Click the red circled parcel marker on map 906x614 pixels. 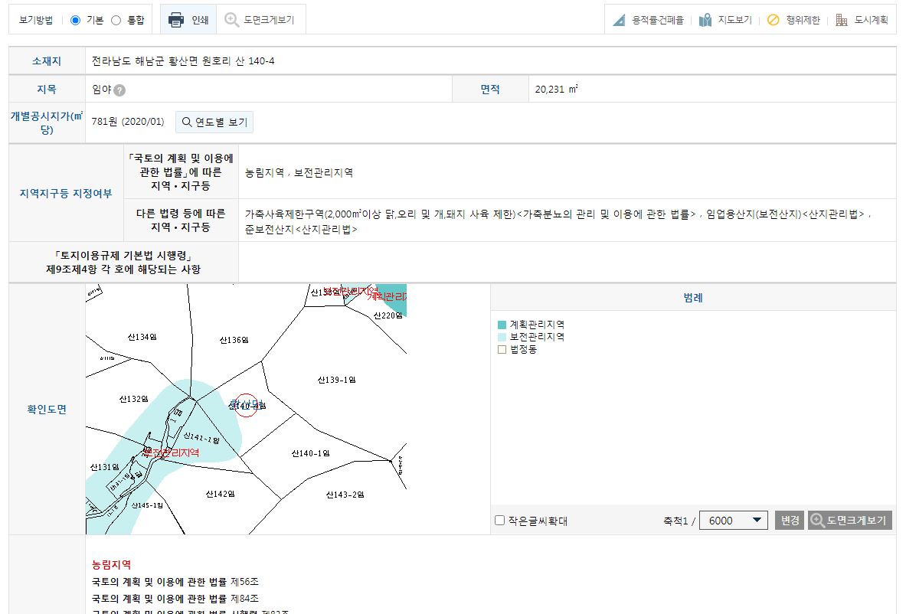click(x=246, y=406)
